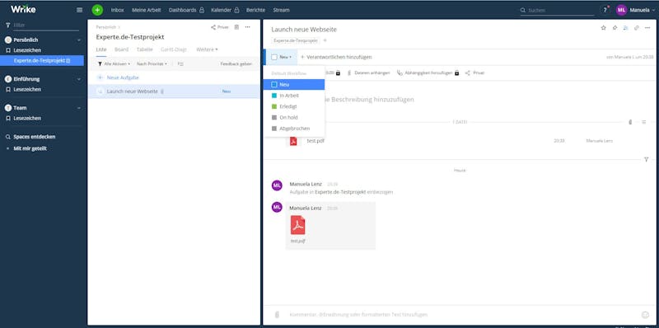Click the attachment icon in 1 DATEI row
The width and height of the screenshot is (659, 328).
coord(630,122)
